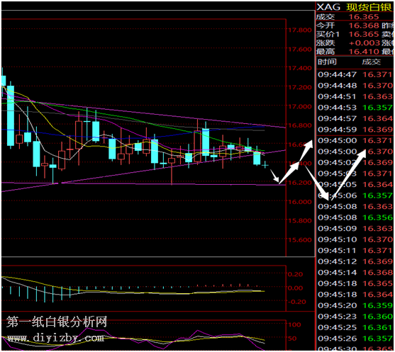Select the 成交 price row 16.365

(x=355, y=17)
